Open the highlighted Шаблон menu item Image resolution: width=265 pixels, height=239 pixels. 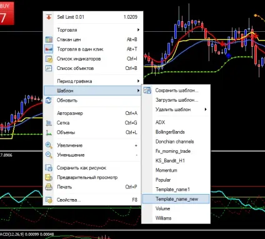coord(92,90)
